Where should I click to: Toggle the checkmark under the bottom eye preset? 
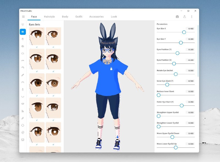pos(37,144)
